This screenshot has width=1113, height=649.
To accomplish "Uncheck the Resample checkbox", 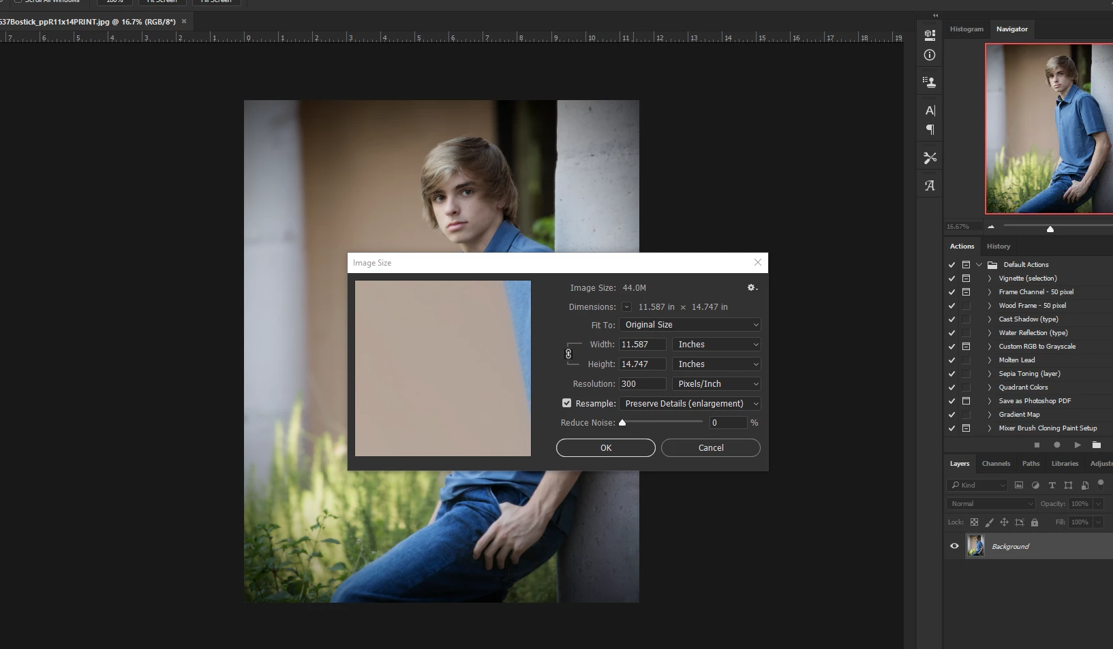I will [566, 403].
